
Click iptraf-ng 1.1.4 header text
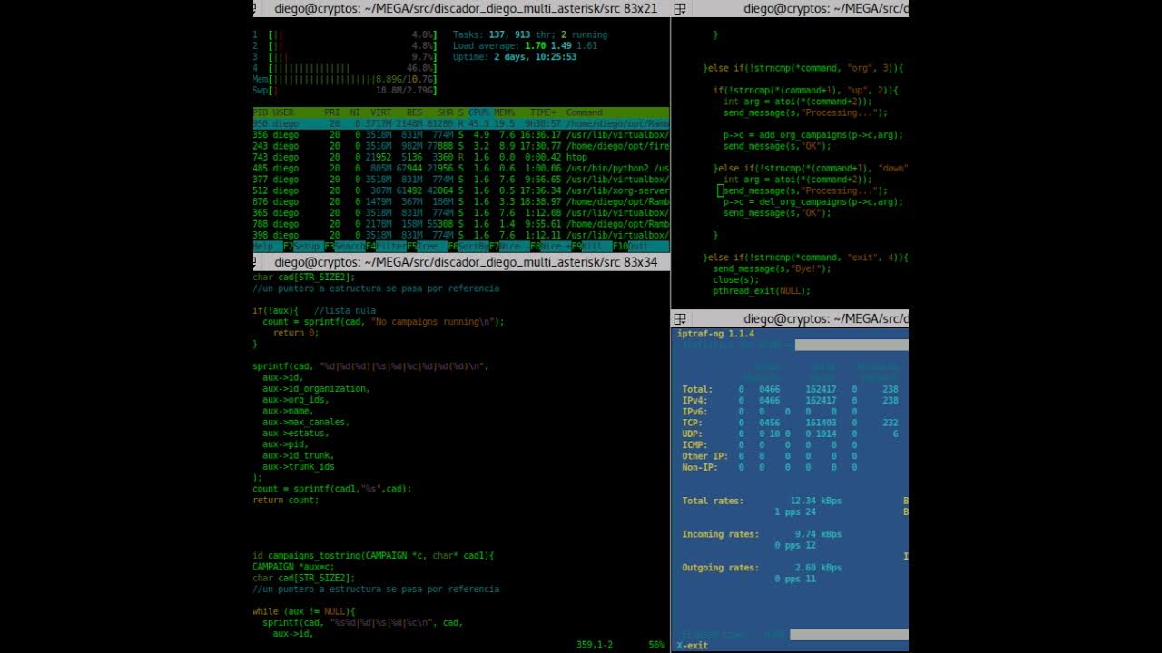point(715,334)
